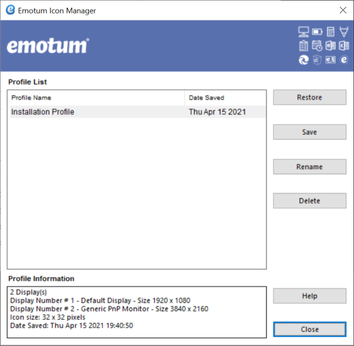Image resolution: width=354 pixels, height=346 pixels.
Task: Click the calculator icon in banner
Action: pyautogui.click(x=330, y=32)
